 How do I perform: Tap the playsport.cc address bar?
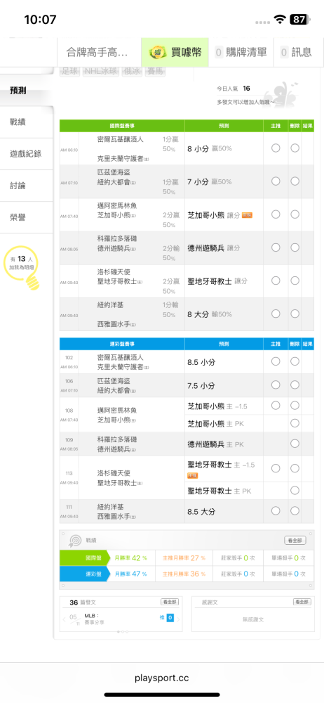pyautogui.click(x=162, y=678)
